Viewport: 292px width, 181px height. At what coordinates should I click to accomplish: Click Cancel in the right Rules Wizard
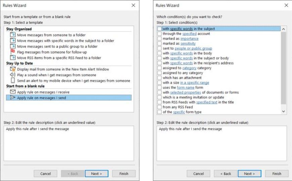pos(198,174)
